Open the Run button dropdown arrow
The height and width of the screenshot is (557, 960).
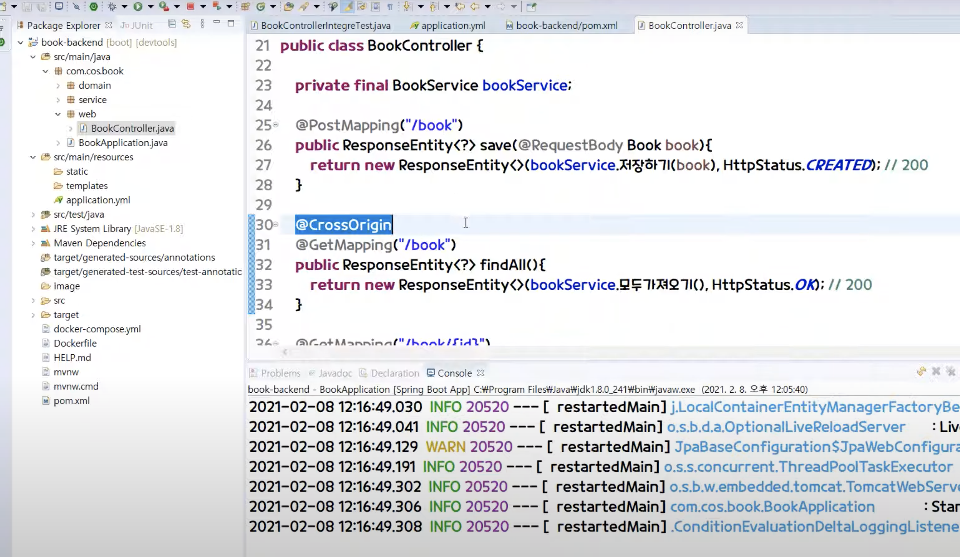150,6
